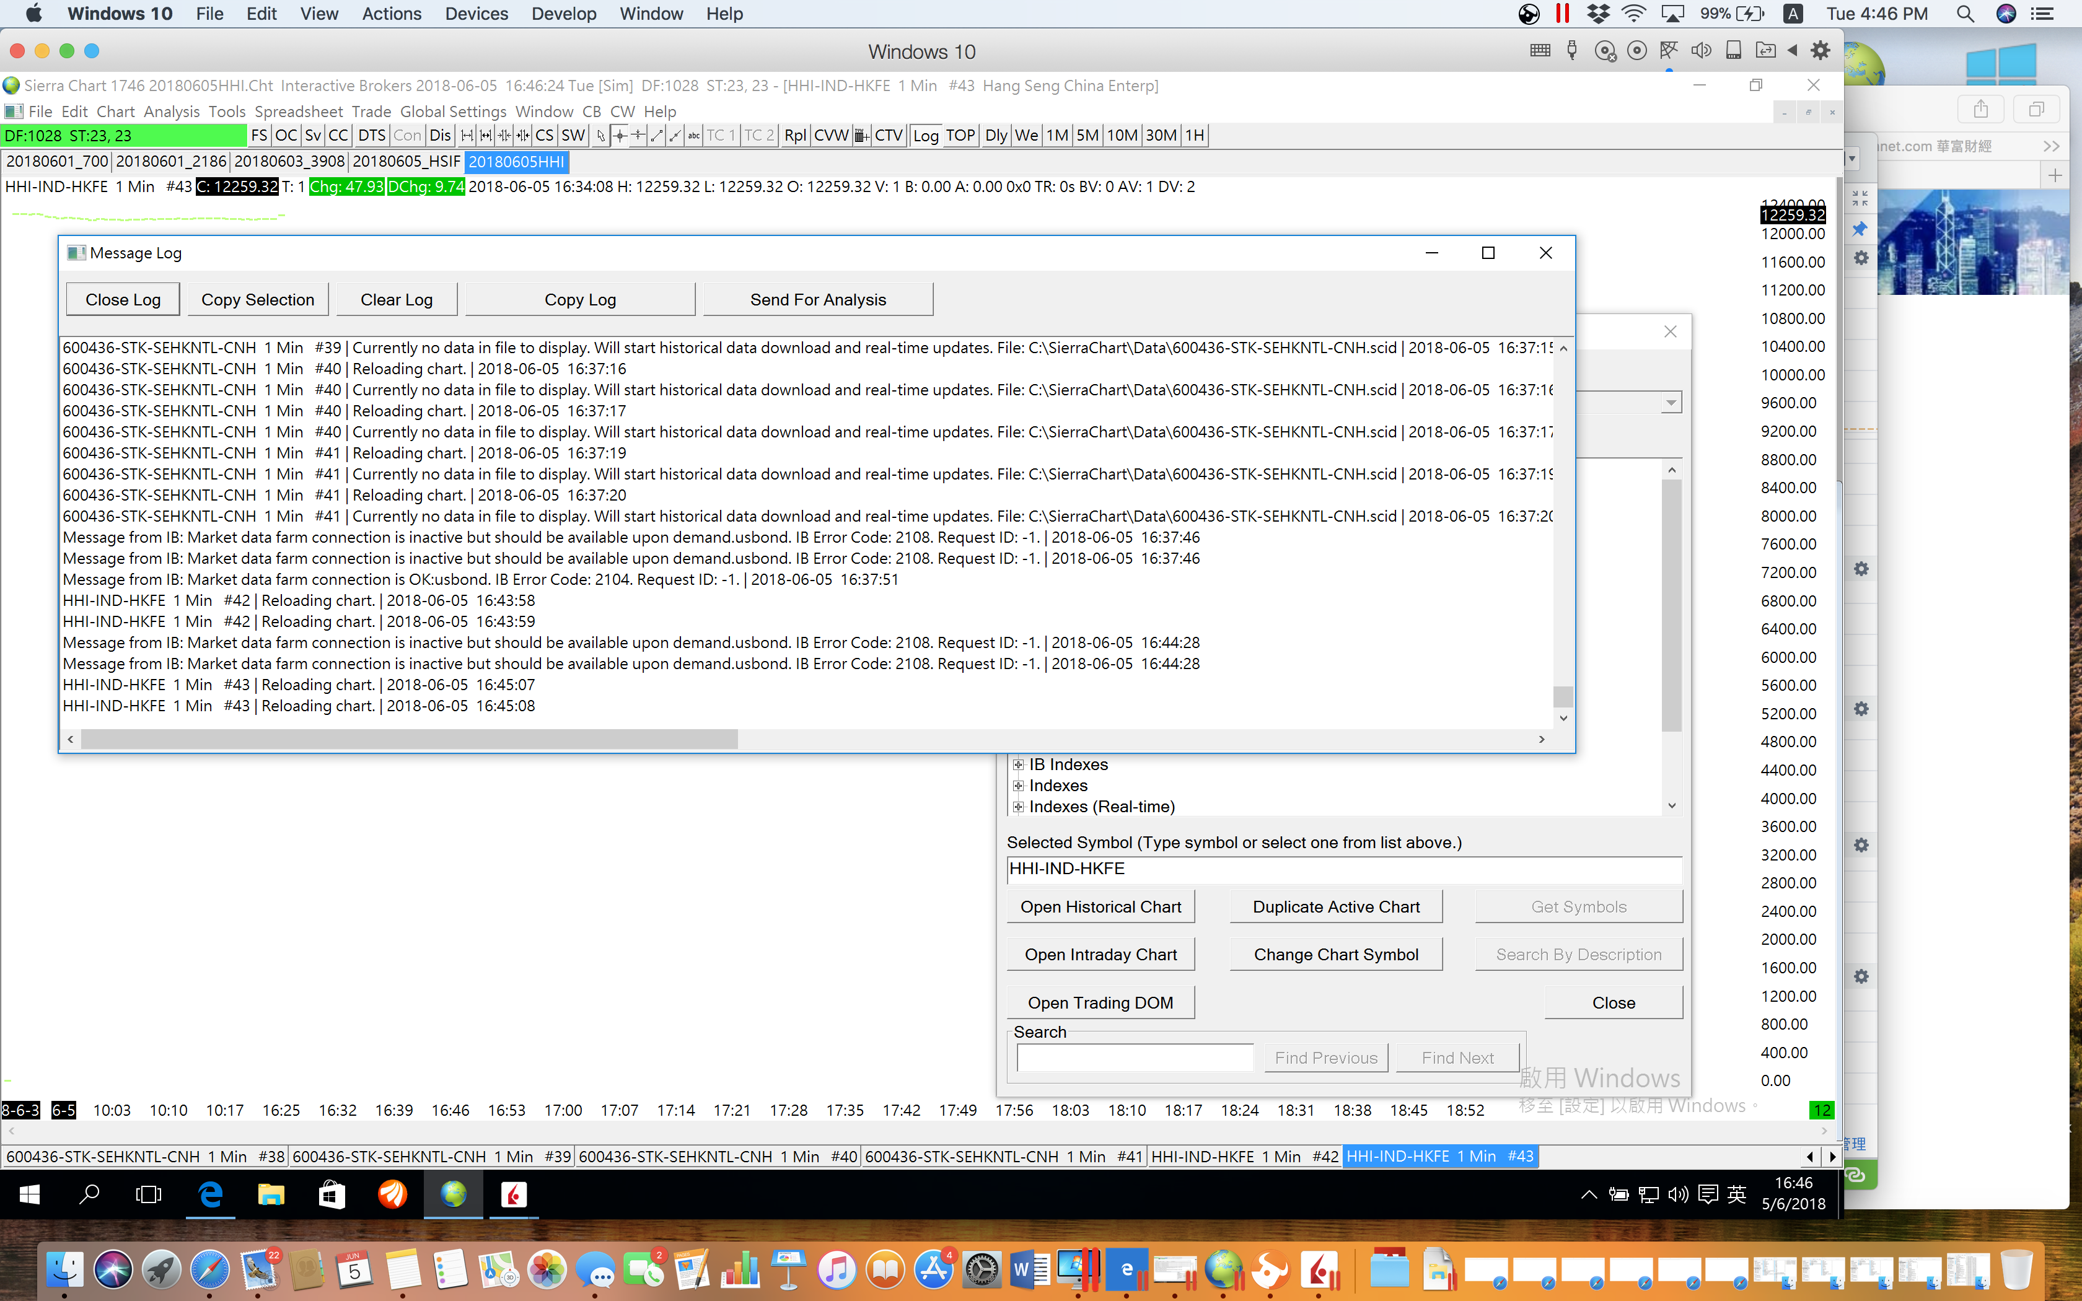Switch to the 20180605_HSIF chartbook tab

pos(406,162)
